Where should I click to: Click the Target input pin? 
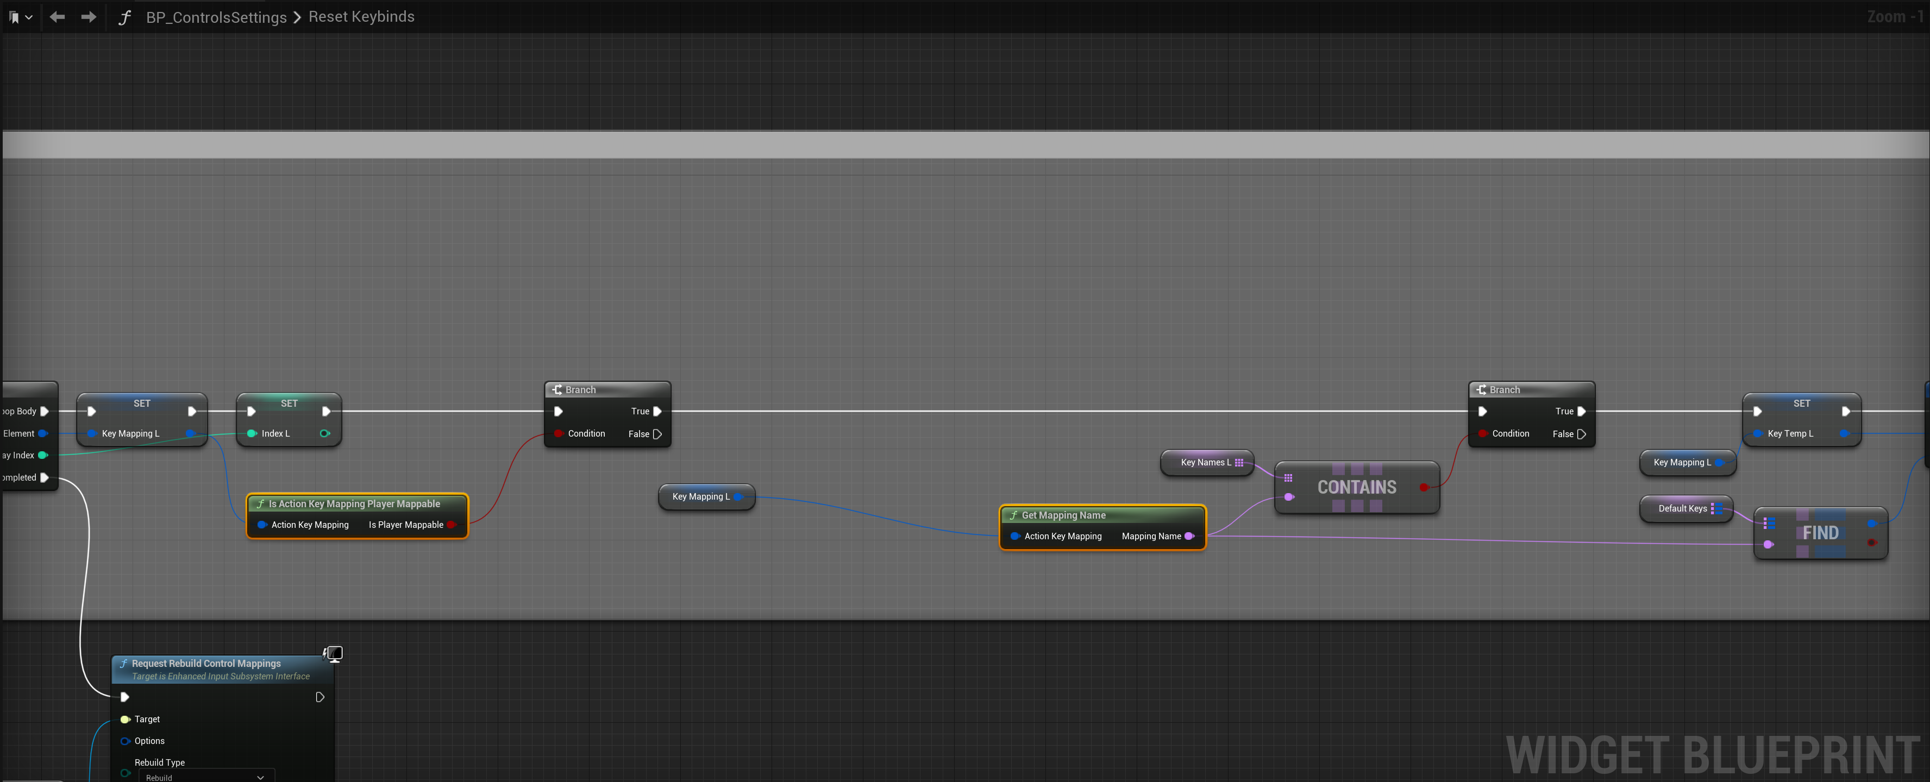coord(125,719)
